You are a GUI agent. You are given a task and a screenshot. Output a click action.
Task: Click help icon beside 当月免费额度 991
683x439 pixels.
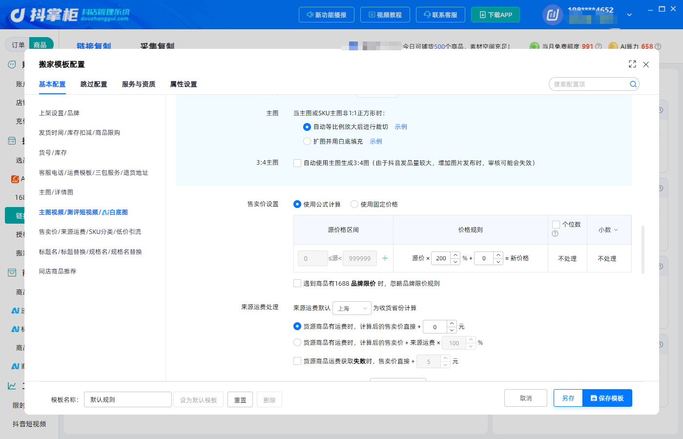click(599, 46)
